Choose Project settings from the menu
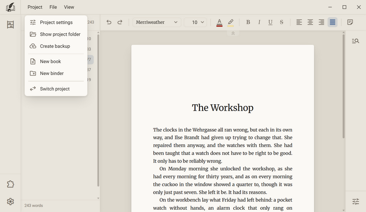 [x=56, y=22]
